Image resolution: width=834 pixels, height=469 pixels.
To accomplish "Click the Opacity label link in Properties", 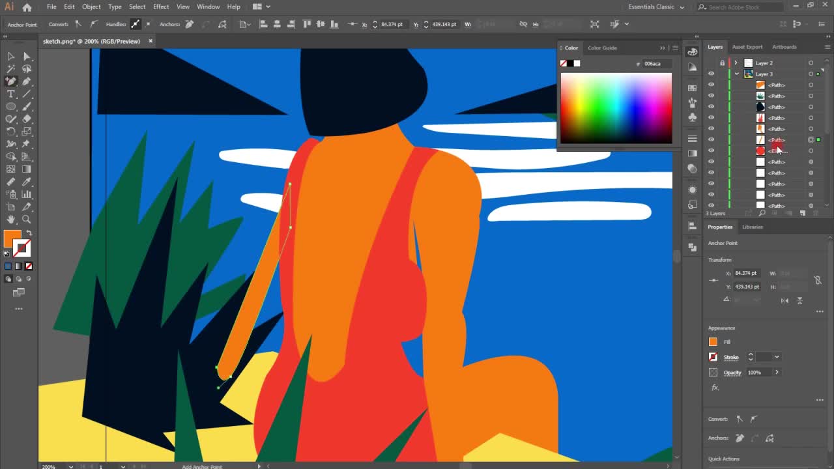I will point(732,373).
